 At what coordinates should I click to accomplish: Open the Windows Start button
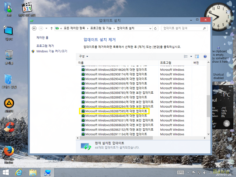(x=6, y=173)
